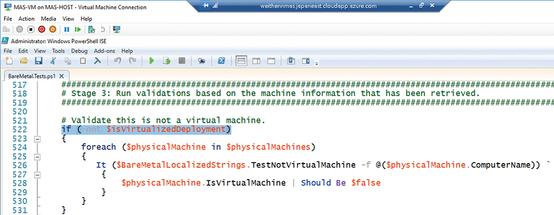
Task: Click the Run Selection icon
Action: click(x=166, y=61)
